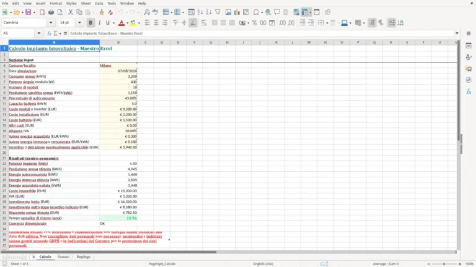Open the Font Name dropdown arrow
This screenshot has height=267, width=476.
click(x=51, y=23)
